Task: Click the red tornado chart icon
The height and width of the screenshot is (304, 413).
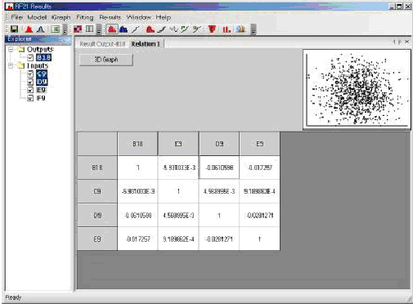Action: click(212, 29)
